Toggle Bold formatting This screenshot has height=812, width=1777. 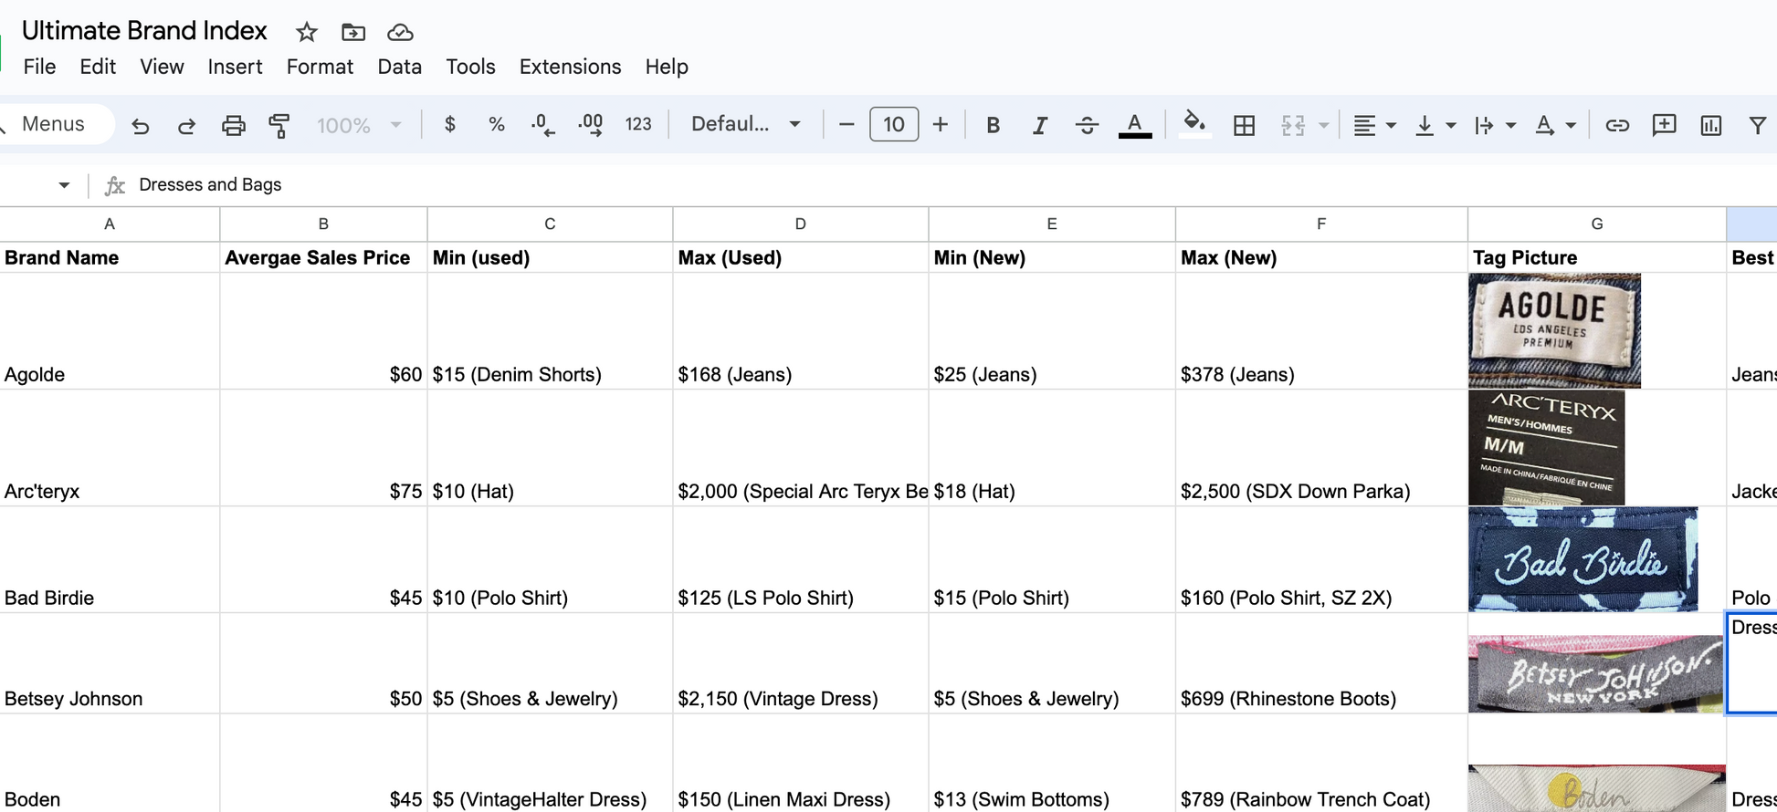pyautogui.click(x=993, y=125)
